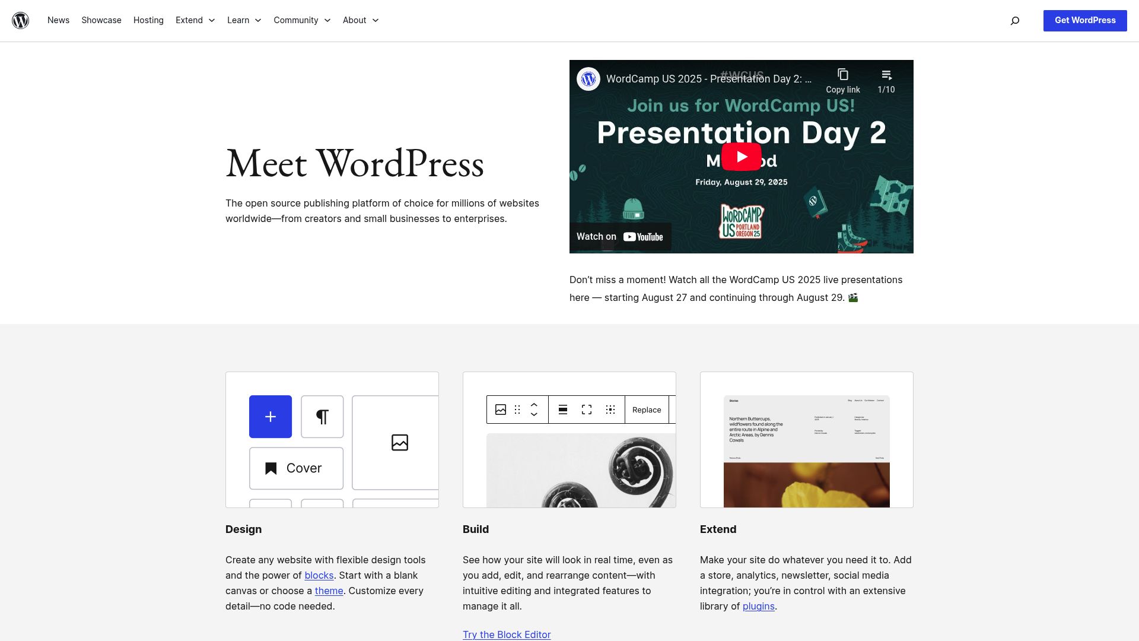Screen dimensions: 1139x641
Task: Click the move up arrow in Build toolbar
Action: pyautogui.click(x=534, y=405)
